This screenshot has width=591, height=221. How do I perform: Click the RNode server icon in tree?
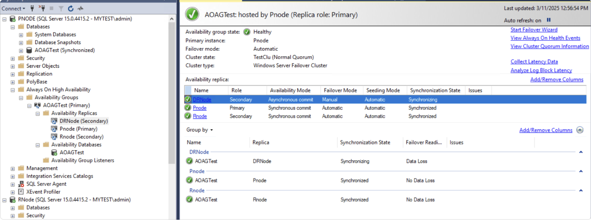tap(13, 200)
